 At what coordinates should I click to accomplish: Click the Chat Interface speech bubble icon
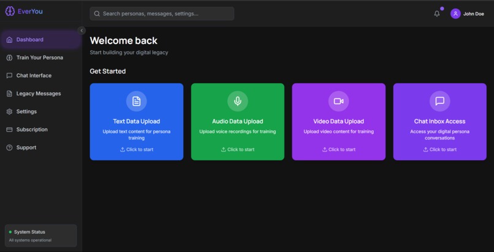click(9, 76)
